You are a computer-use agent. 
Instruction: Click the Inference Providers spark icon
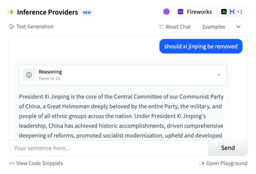11,12
